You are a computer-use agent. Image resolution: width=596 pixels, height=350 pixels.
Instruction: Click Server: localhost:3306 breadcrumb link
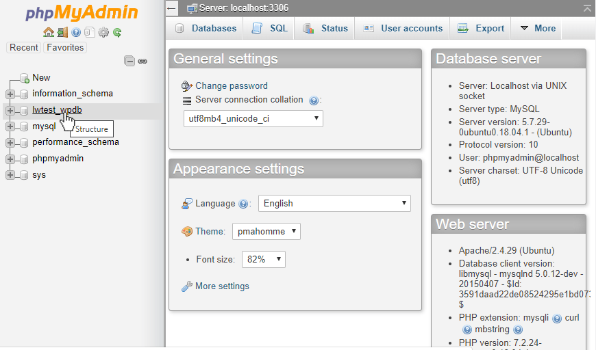244,8
